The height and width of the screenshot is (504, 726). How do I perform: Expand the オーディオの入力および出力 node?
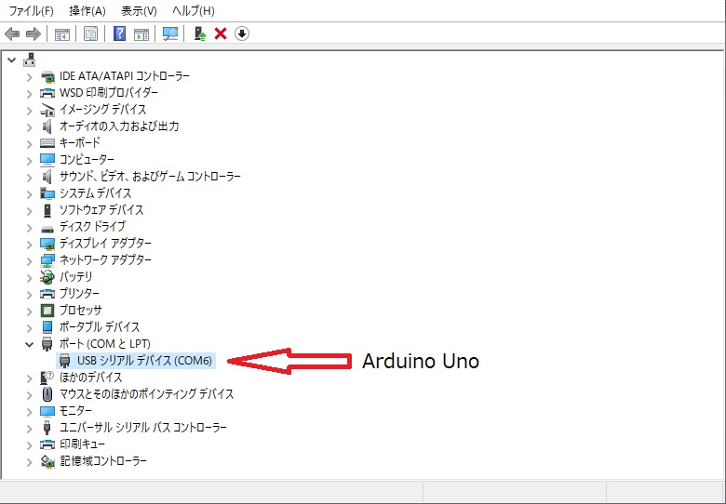tap(30, 126)
